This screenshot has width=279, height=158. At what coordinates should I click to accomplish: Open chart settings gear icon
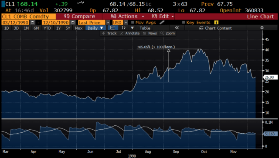(x=262, y=28)
